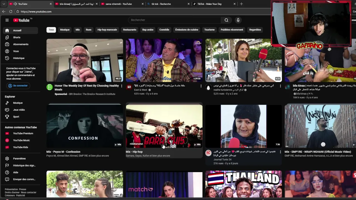
Task: Open Créateurs footer link
Action: tap(10, 195)
